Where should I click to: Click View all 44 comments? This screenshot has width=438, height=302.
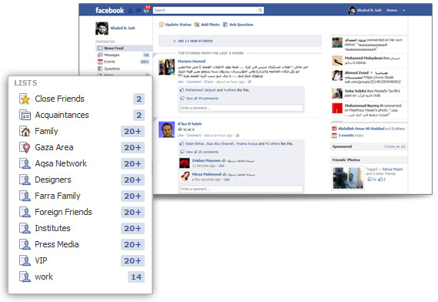(x=202, y=98)
